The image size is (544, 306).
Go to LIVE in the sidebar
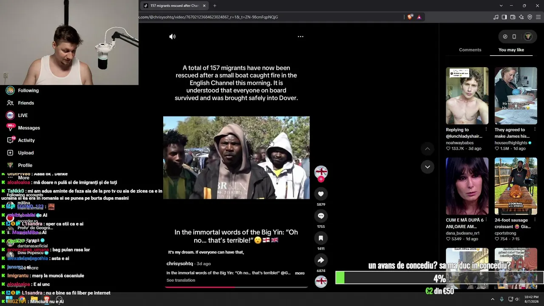[17, 115]
